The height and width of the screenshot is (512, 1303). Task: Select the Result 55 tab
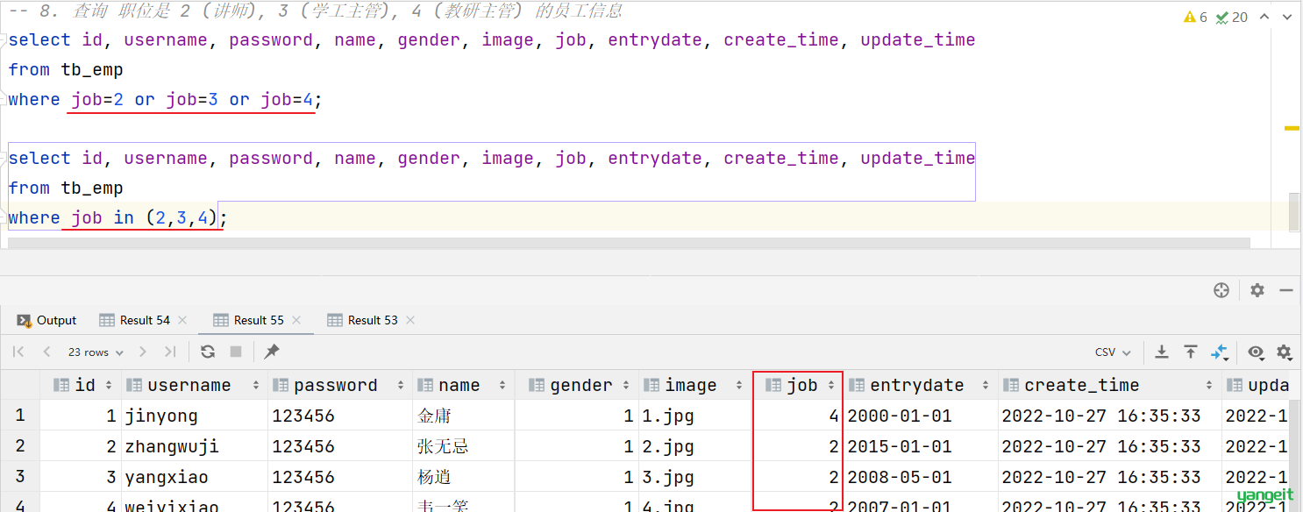point(248,320)
